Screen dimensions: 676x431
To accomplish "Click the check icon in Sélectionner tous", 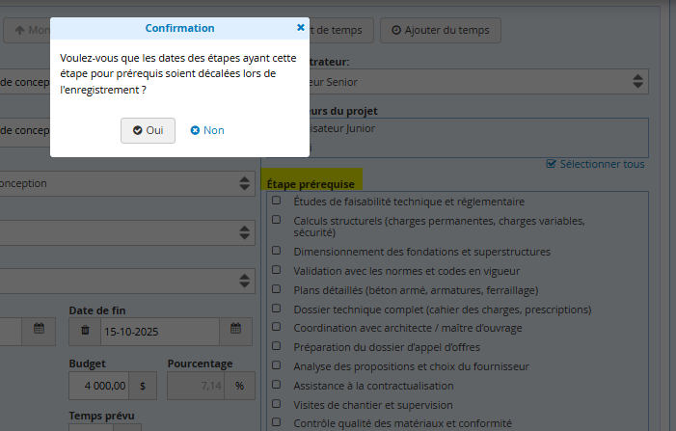I will coord(551,164).
